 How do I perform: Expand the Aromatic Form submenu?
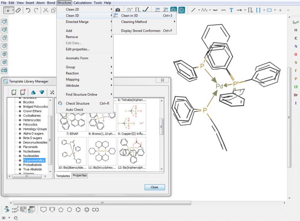coord(77,58)
